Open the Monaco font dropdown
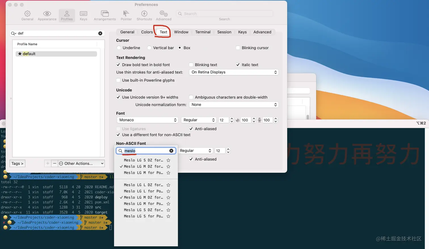Viewport: 429px width, 249px height. point(147,120)
